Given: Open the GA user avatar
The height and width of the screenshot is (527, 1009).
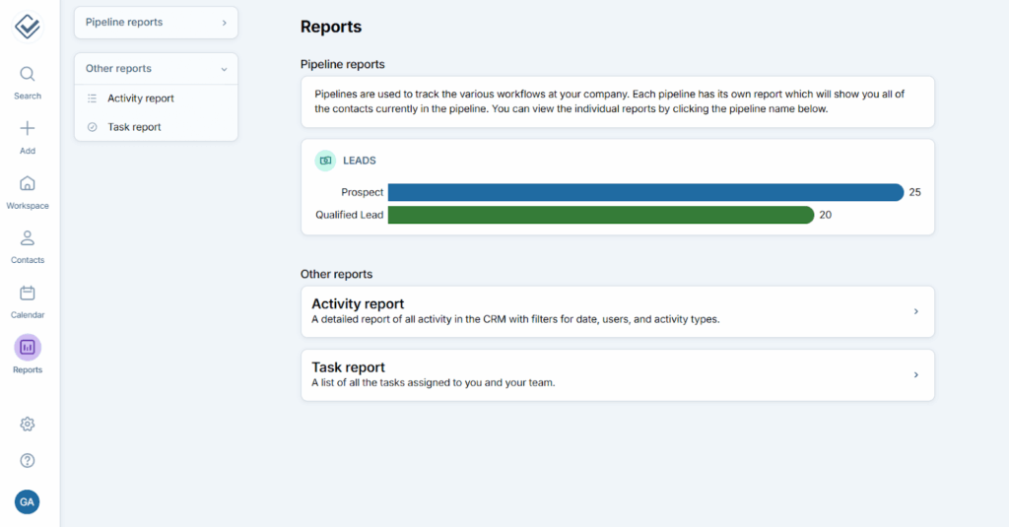Looking at the screenshot, I should coord(28,502).
